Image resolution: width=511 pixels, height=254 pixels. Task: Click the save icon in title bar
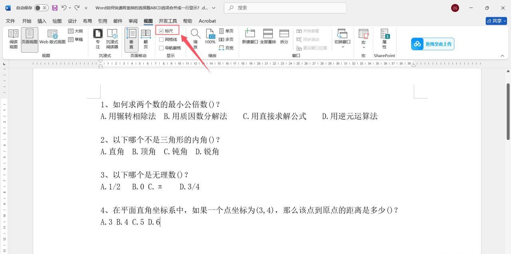coord(55,8)
